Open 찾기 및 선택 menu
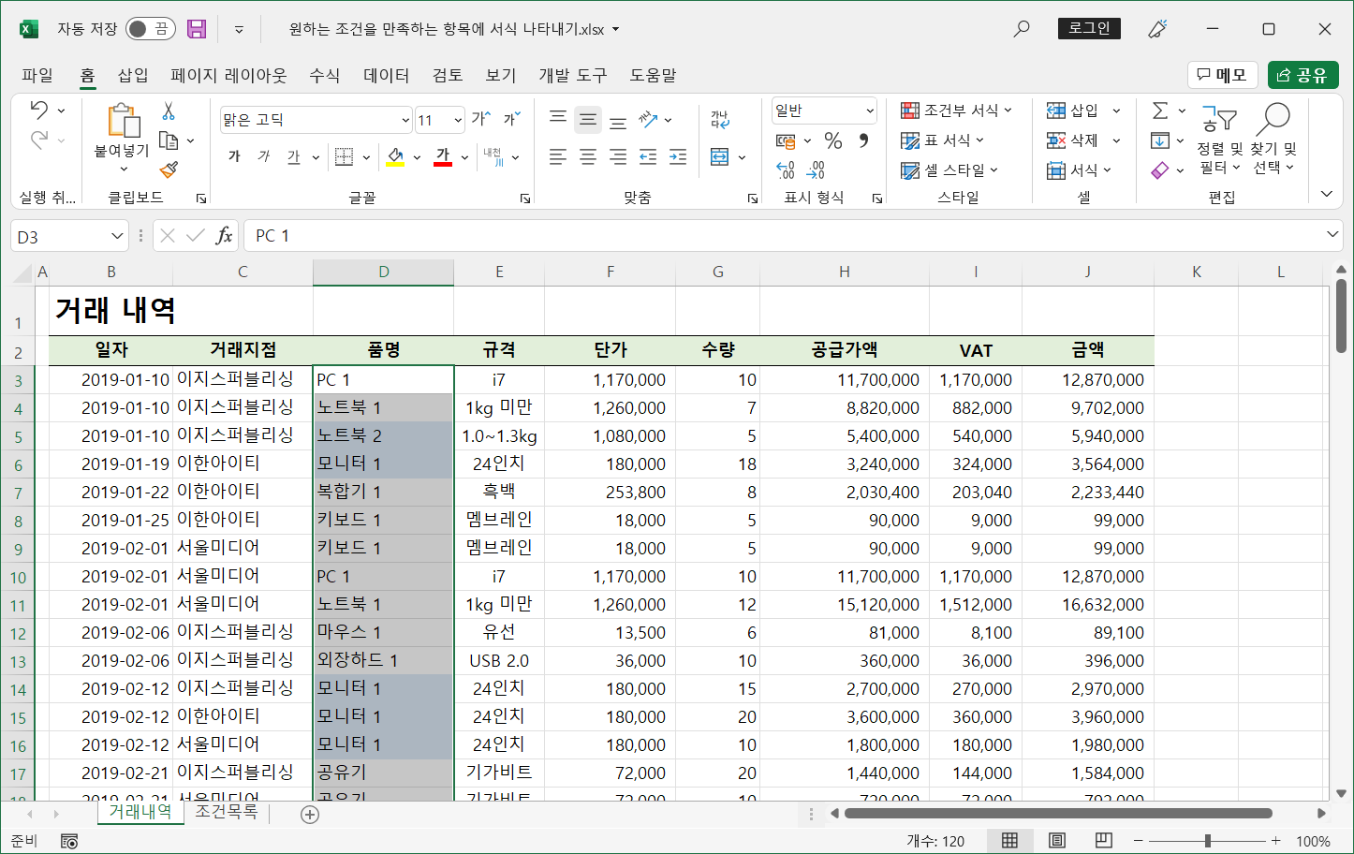The image size is (1354, 854). [x=1273, y=139]
